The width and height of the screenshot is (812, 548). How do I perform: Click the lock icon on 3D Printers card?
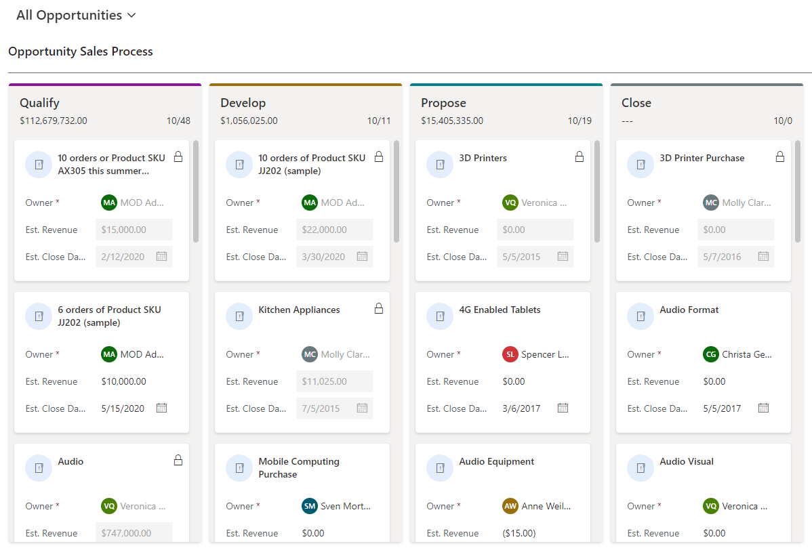coord(580,156)
